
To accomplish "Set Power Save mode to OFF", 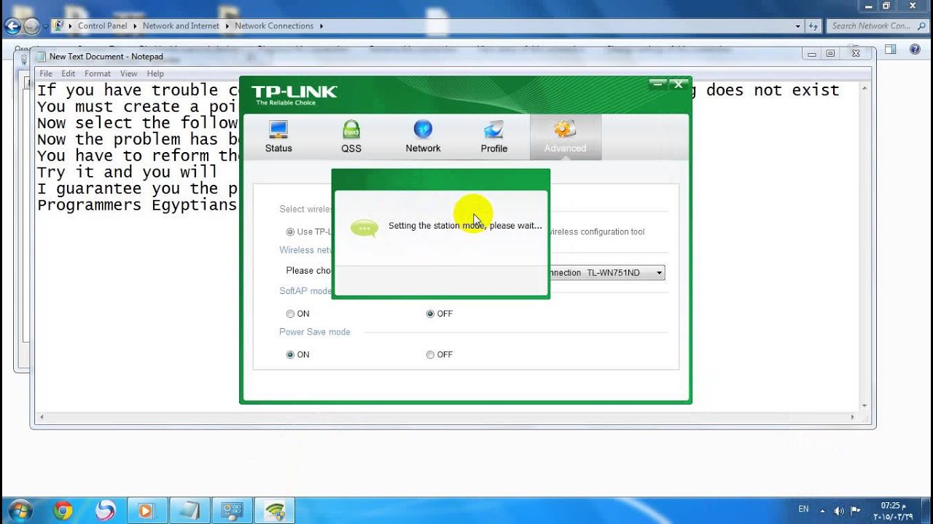I will (x=430, y=354).
